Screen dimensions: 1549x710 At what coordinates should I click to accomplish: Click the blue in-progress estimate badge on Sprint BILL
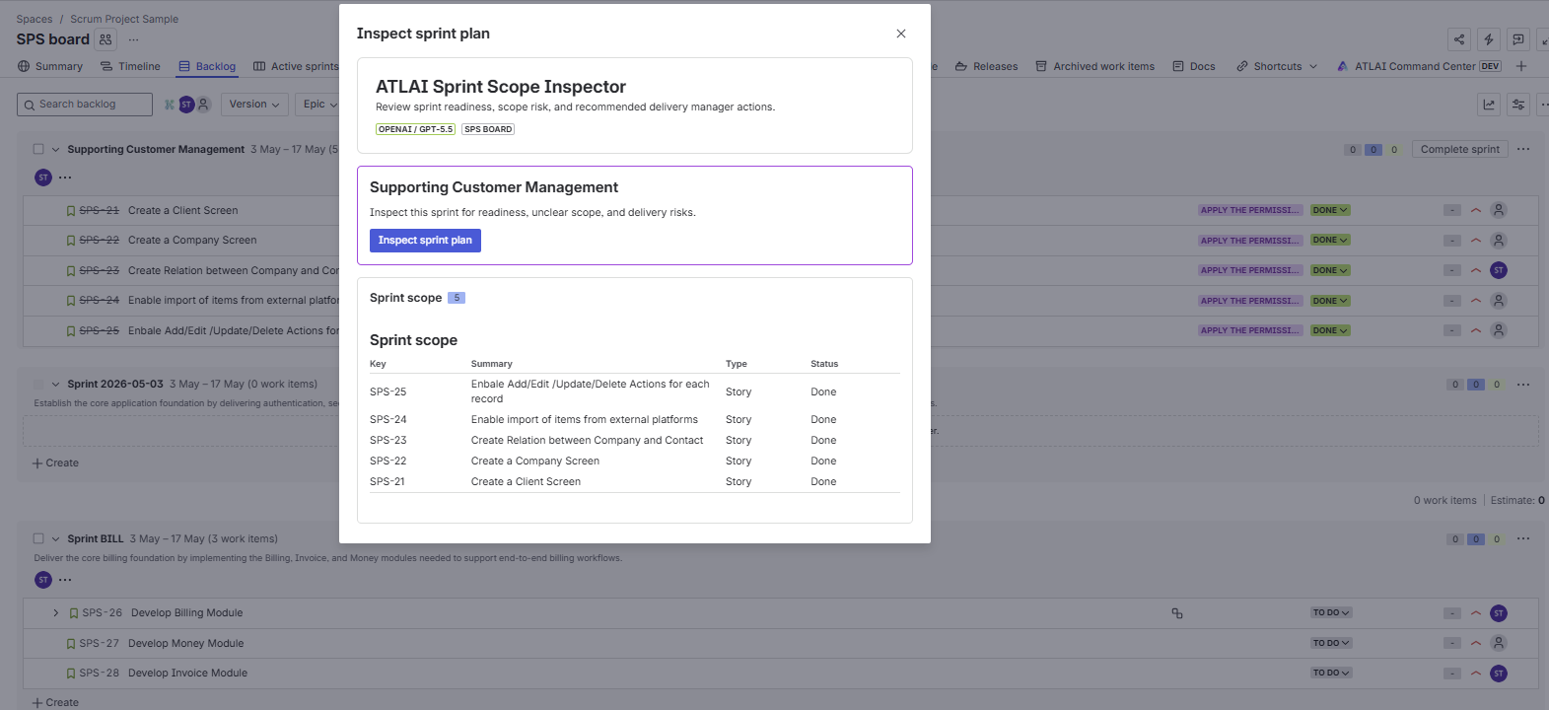1476,539
